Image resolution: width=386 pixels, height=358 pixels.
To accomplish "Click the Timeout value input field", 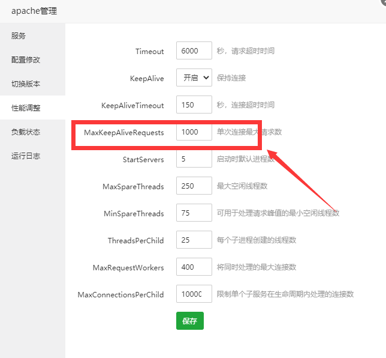I will point(194,51).
